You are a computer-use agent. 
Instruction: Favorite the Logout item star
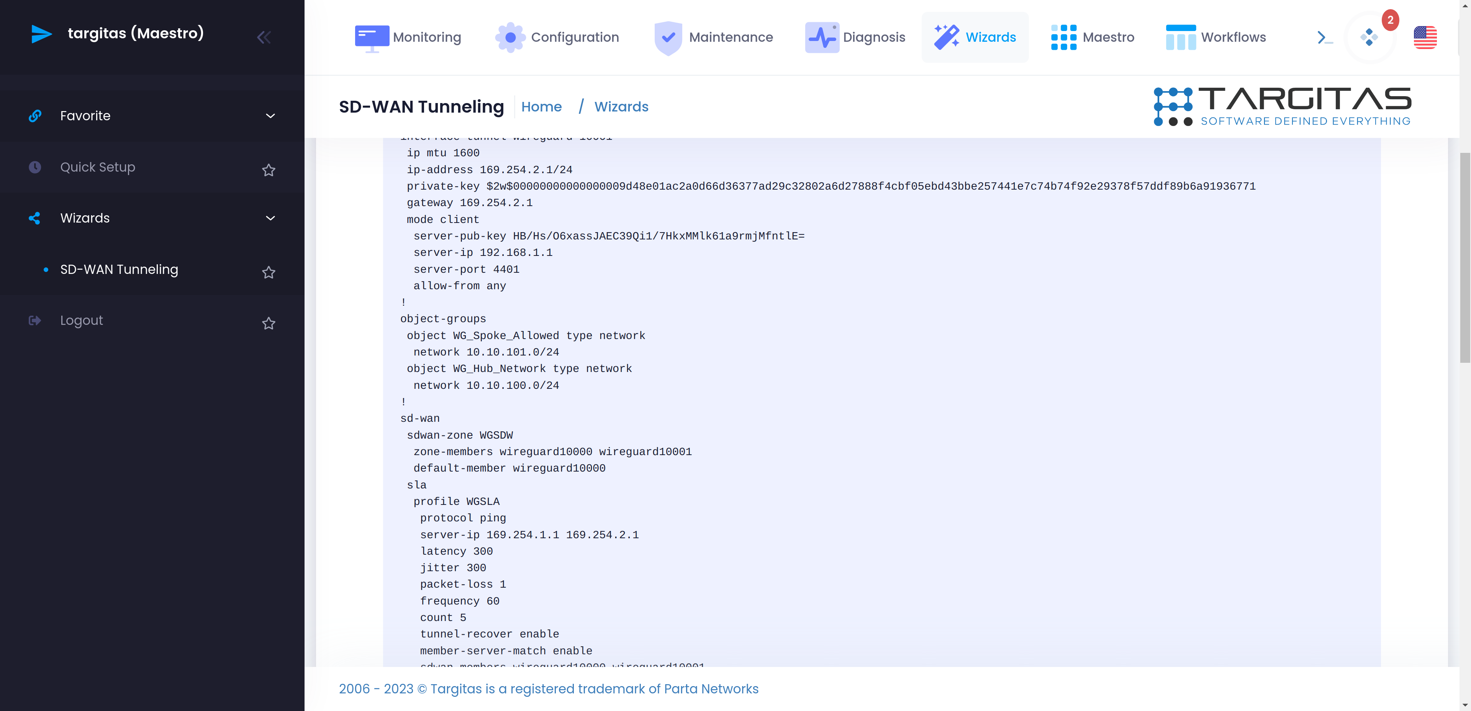click(269, 324)
